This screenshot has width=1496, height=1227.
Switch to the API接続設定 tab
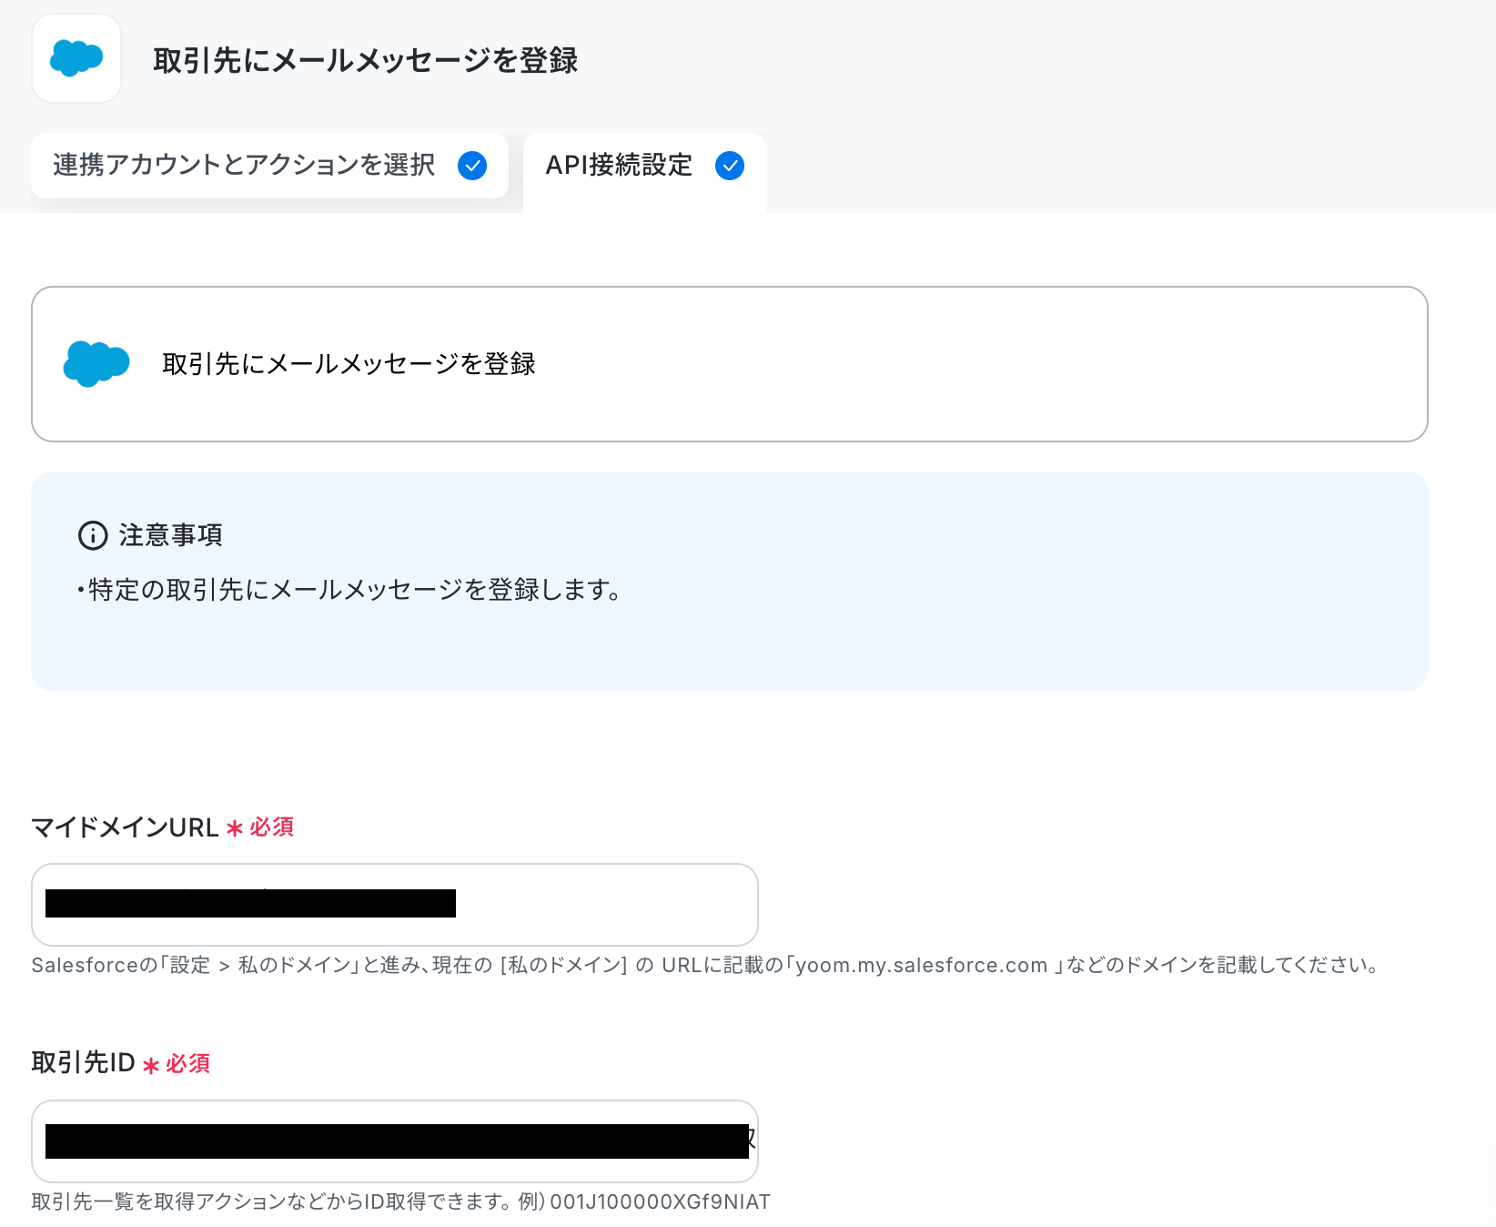[644, 172]
